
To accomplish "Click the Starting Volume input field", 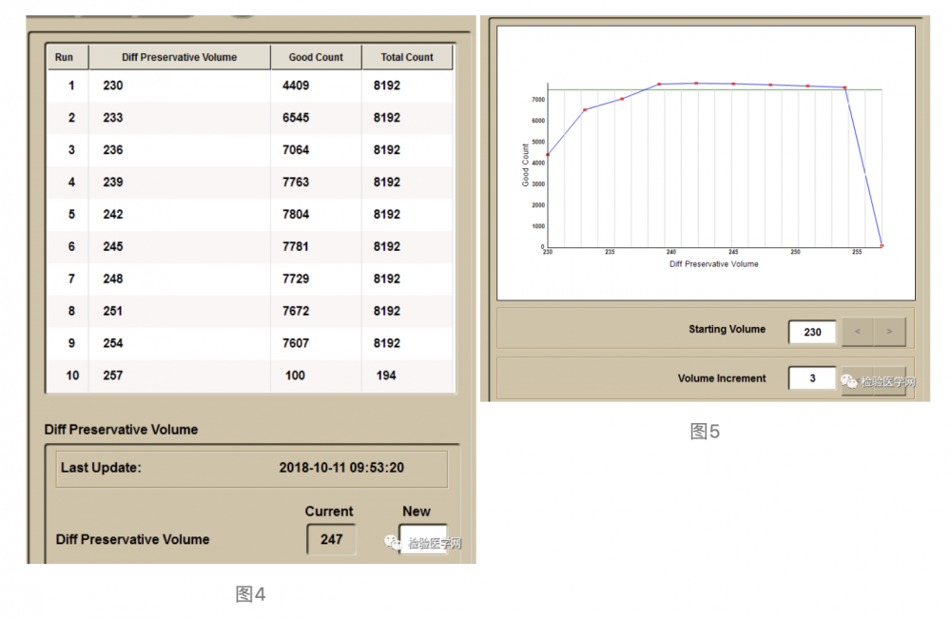I will click(x=812, y=332).
